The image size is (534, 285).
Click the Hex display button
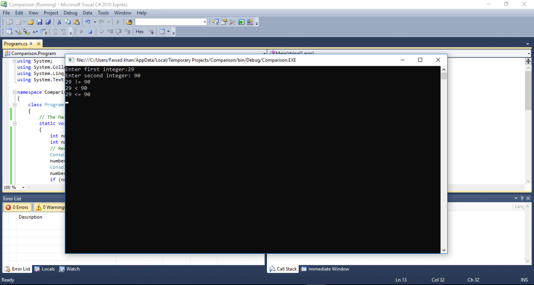[140, 31]
